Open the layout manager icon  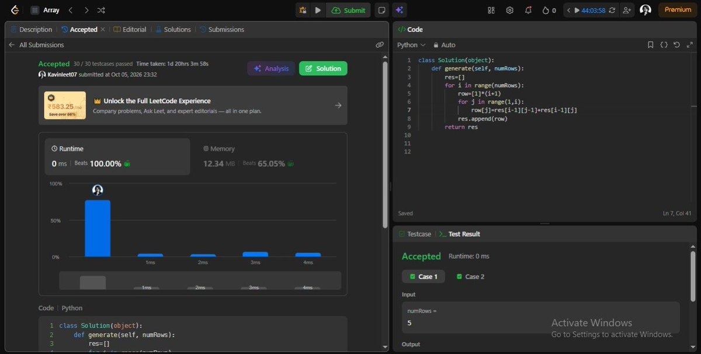(x=491, y=10)
